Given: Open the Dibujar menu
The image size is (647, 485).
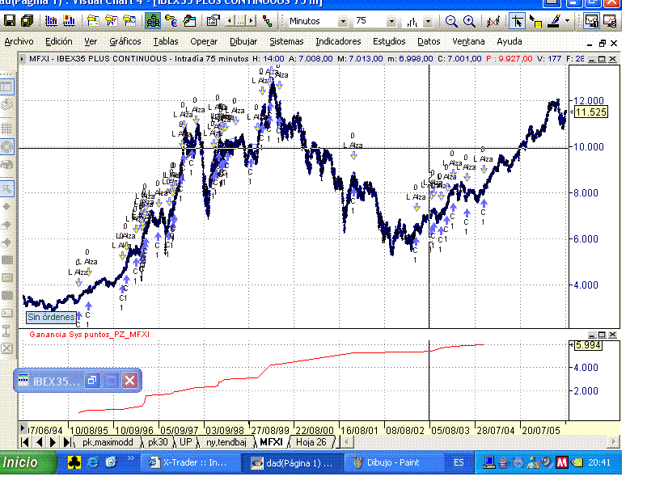Looking at the screenshot, I should pos(243,42).
